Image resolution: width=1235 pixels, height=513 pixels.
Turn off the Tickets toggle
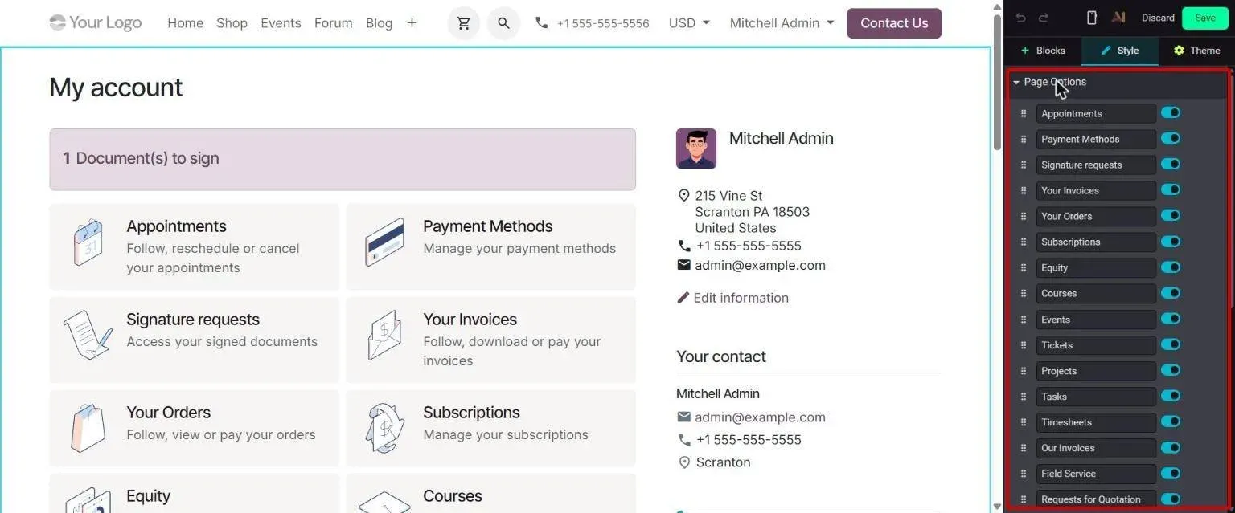[1171, 344]
